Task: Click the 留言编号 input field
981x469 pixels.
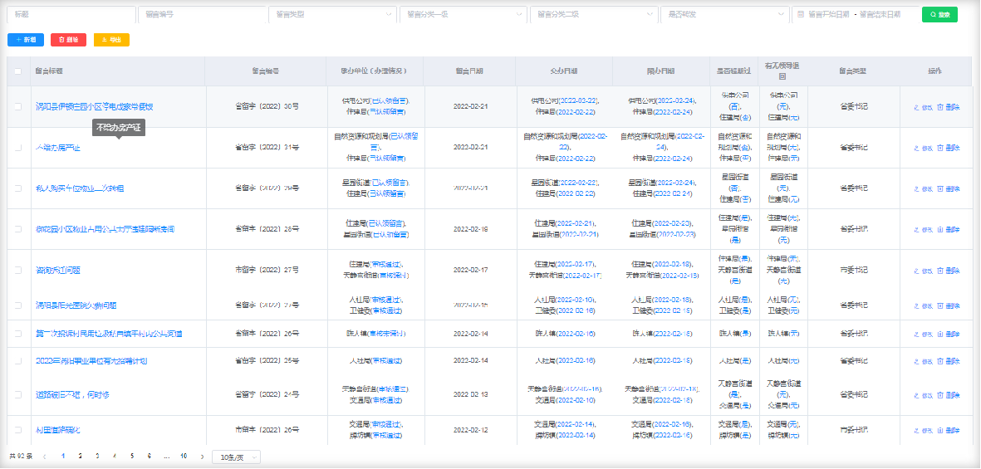Action: coord(202,14)
